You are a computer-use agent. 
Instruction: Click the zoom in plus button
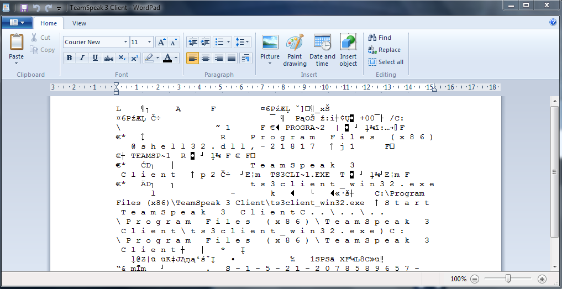pos(542,279)
